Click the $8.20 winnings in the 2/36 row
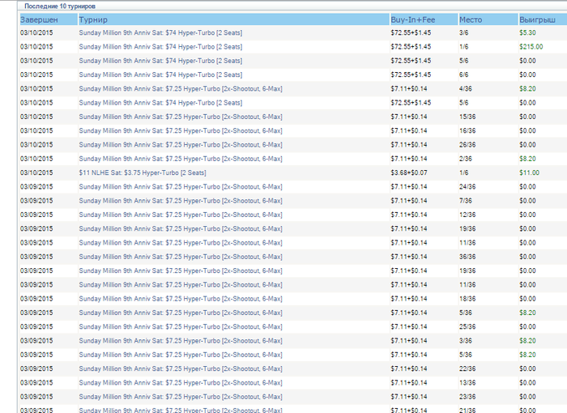 (527, 159)
